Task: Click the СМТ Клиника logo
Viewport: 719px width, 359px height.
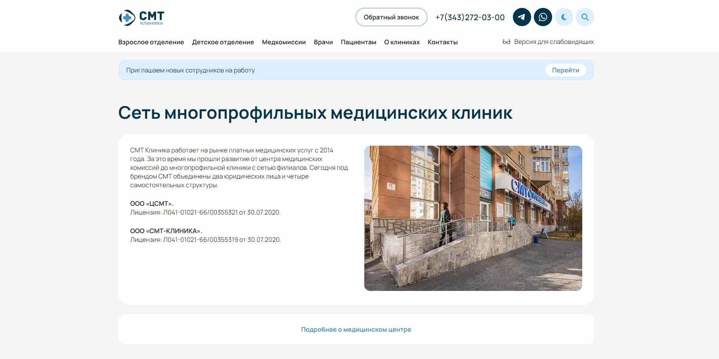Action: pos(142,17)
